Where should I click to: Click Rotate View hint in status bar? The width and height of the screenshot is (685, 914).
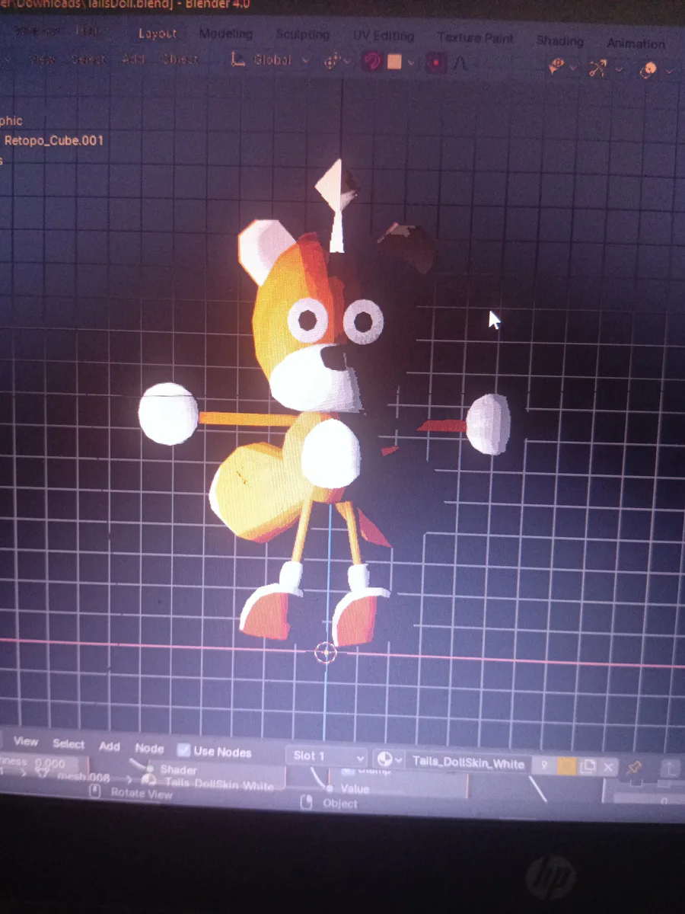click(x=142, y=794)
